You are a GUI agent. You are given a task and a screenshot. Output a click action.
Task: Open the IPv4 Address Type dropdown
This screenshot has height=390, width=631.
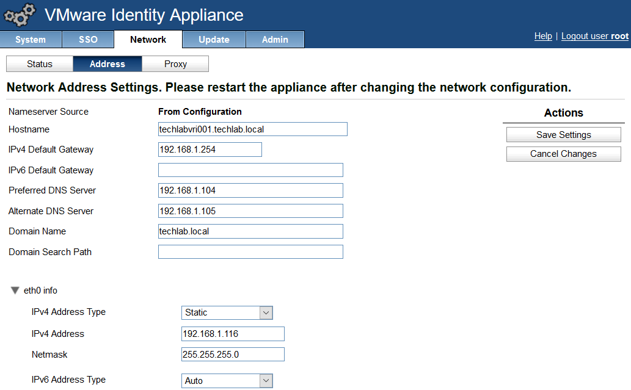[227, 312]
